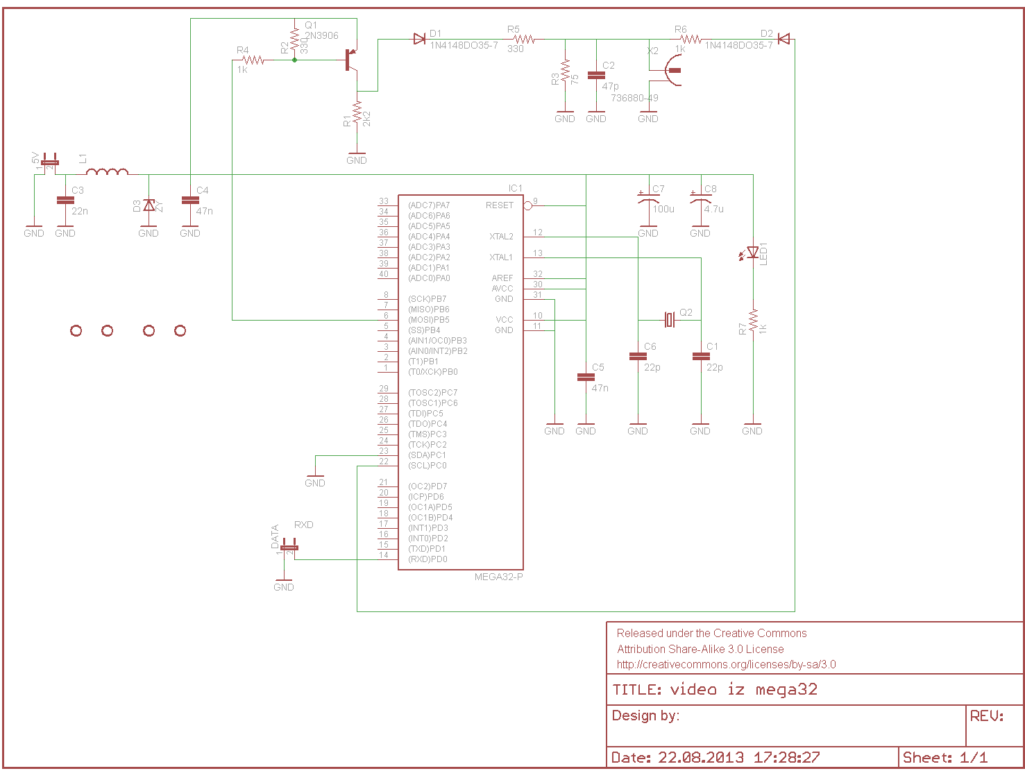Click 'Attribution Share-Alike 3.0 License' text

tap(700, 649)
